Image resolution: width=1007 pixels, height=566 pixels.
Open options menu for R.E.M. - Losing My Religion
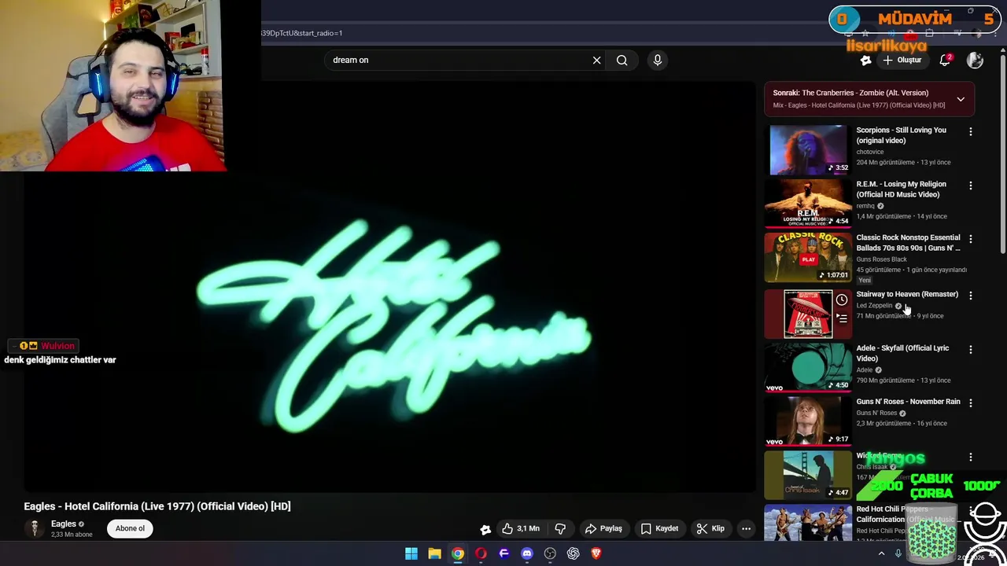[970, 186]
